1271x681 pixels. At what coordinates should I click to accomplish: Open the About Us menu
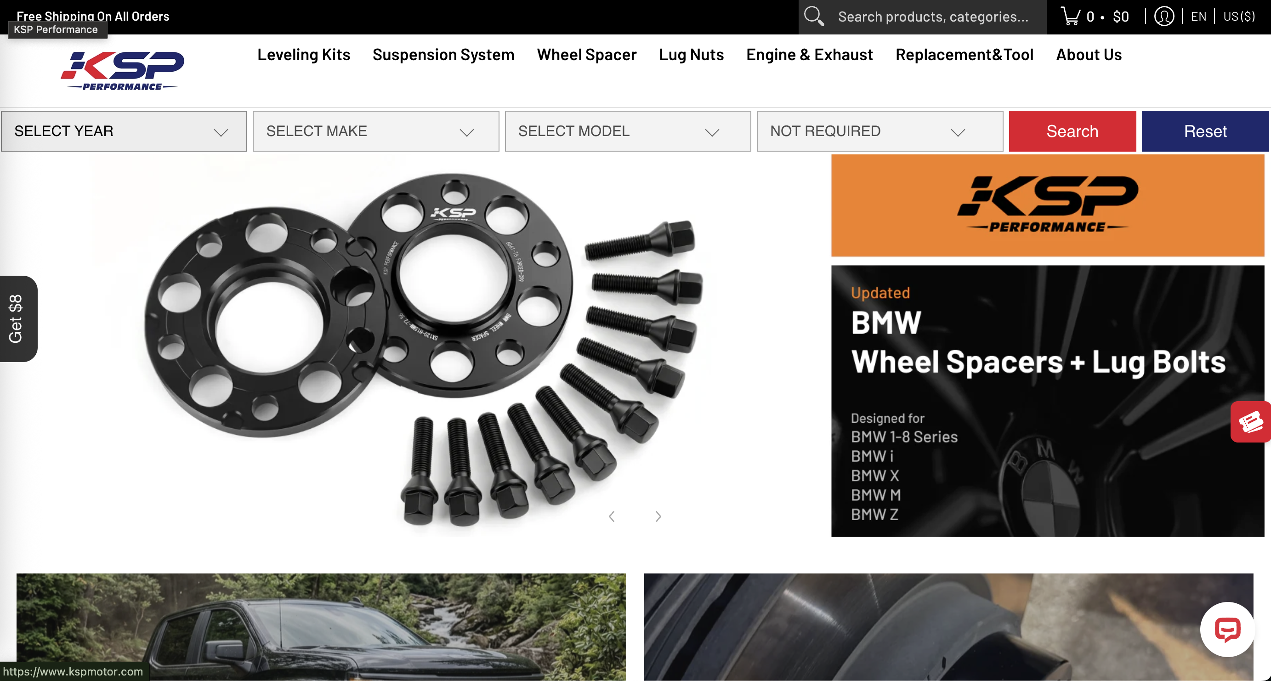(x=1089, y=55)
